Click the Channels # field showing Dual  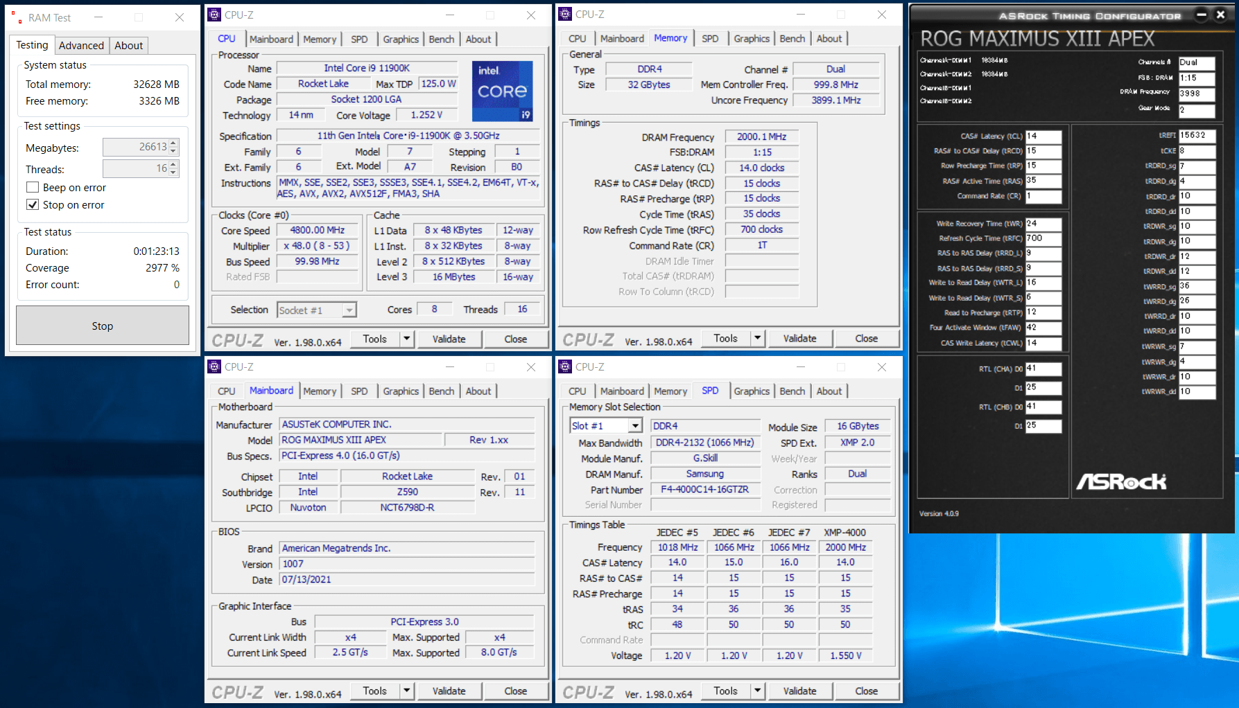(x=1197, y=62)
